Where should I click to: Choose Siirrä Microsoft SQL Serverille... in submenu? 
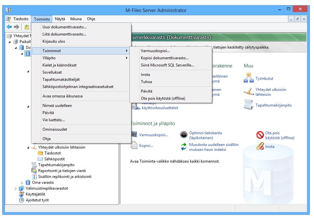tap(171, 65)
